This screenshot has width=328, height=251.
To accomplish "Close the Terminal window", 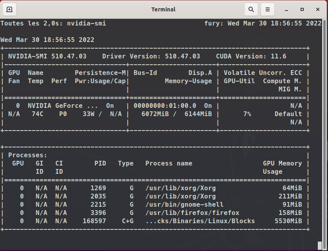I will coord(318,9).
